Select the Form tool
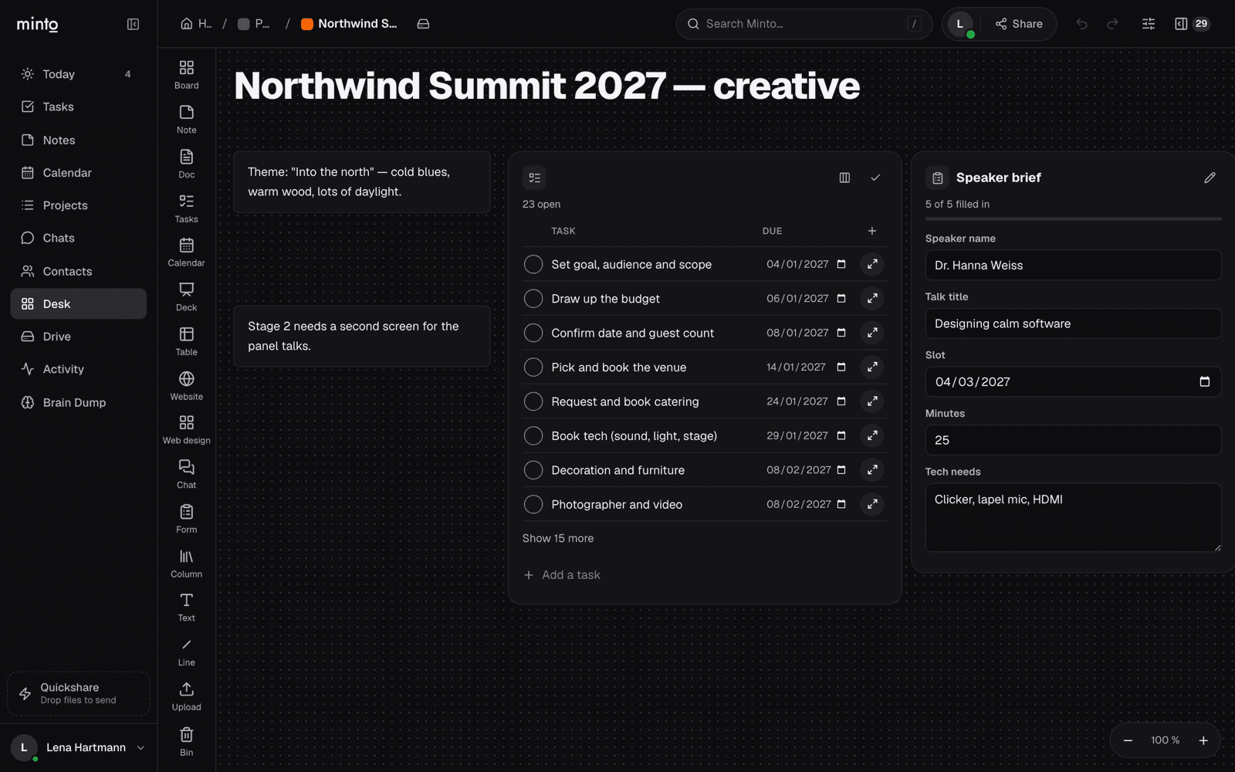 click(x=186, y=520)
